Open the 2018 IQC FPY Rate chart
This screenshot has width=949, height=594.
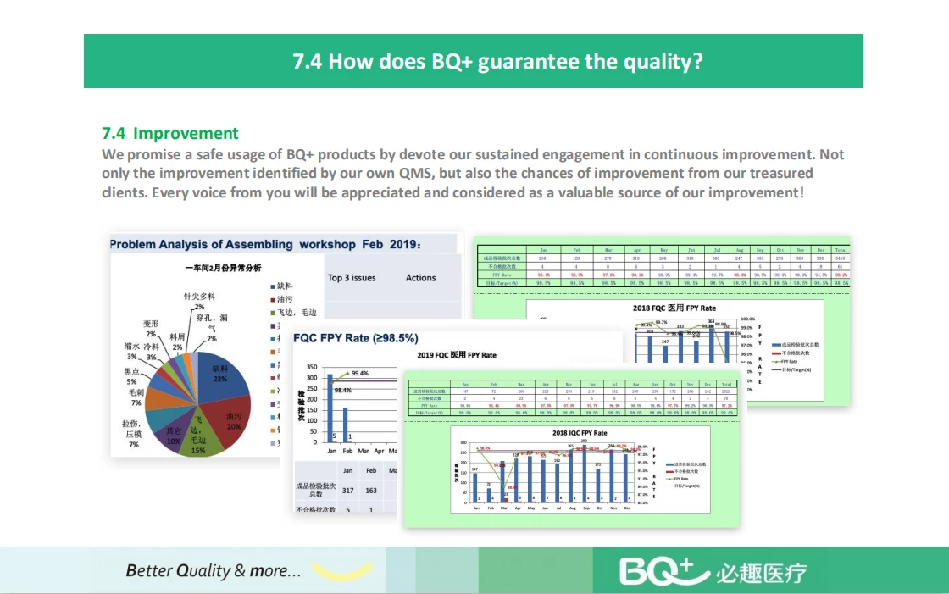tap(580, 469)
